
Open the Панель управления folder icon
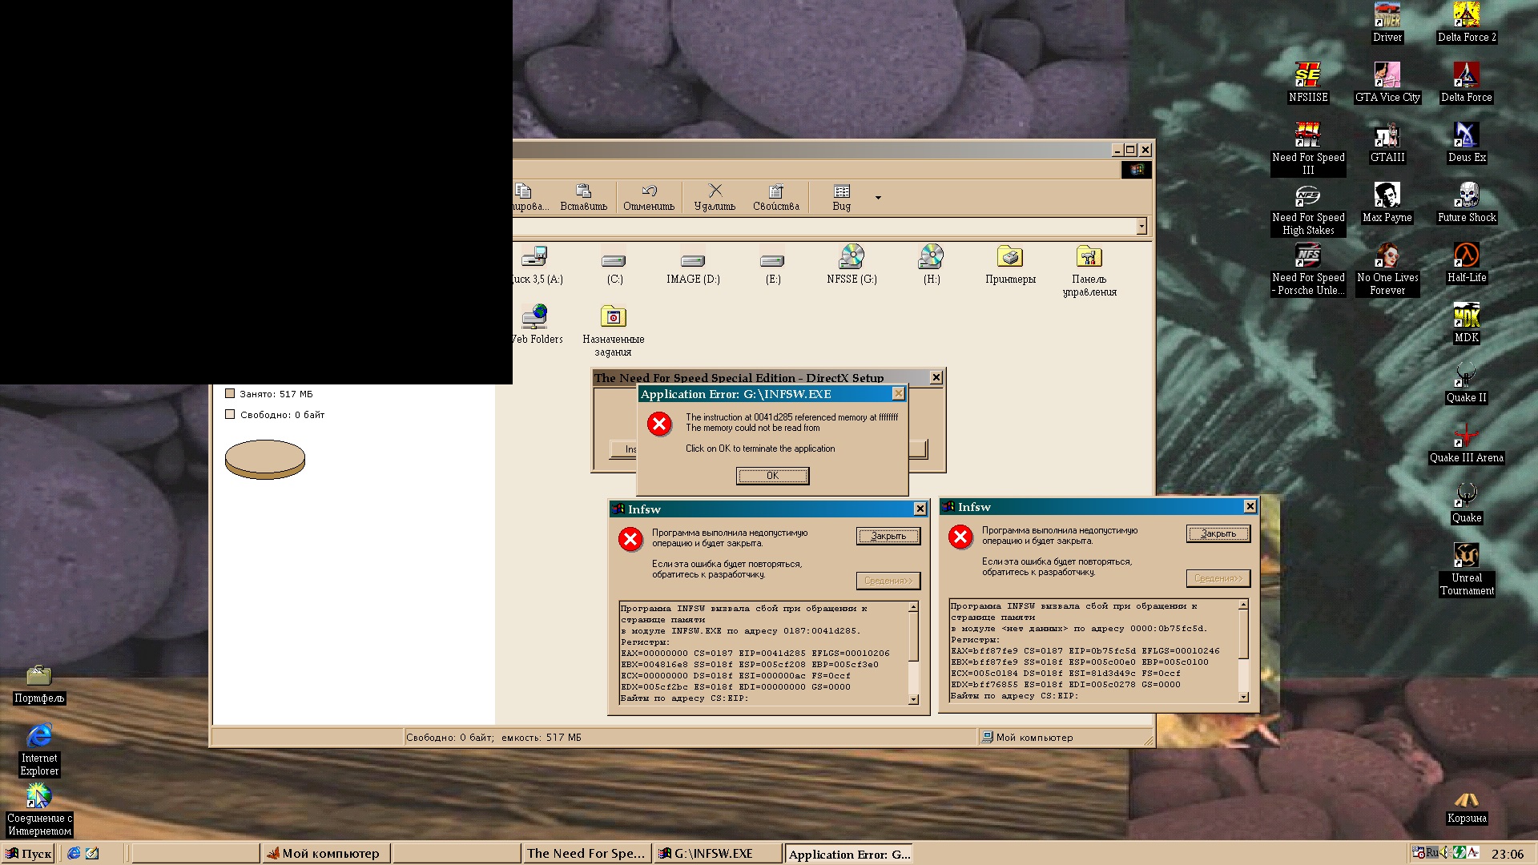coord(1089,258)
